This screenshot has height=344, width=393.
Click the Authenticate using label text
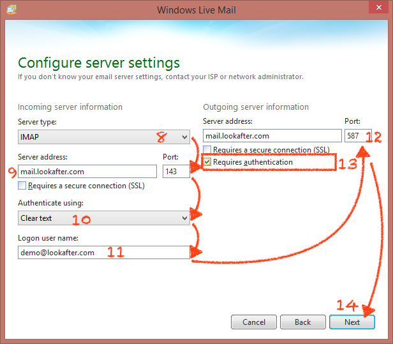click(50, 203)
